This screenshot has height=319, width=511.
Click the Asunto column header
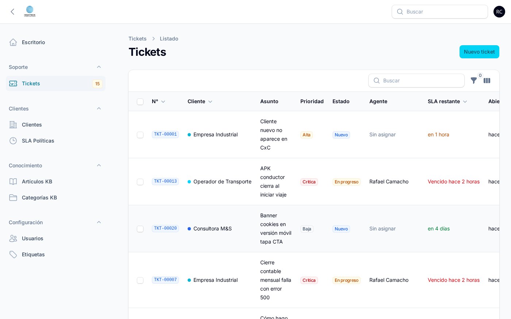coord(269,101)
